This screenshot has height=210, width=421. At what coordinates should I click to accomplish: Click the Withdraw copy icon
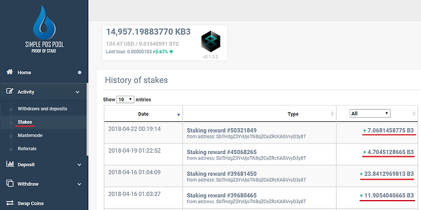10,184
